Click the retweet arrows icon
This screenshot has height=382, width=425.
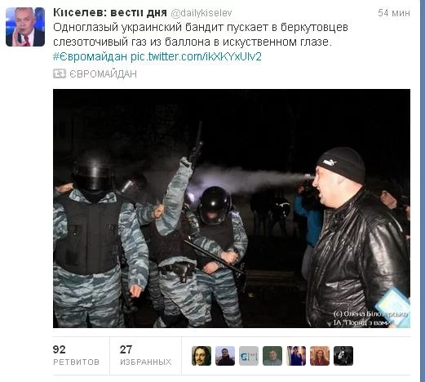pyautogui.click(x=60, y=73)
